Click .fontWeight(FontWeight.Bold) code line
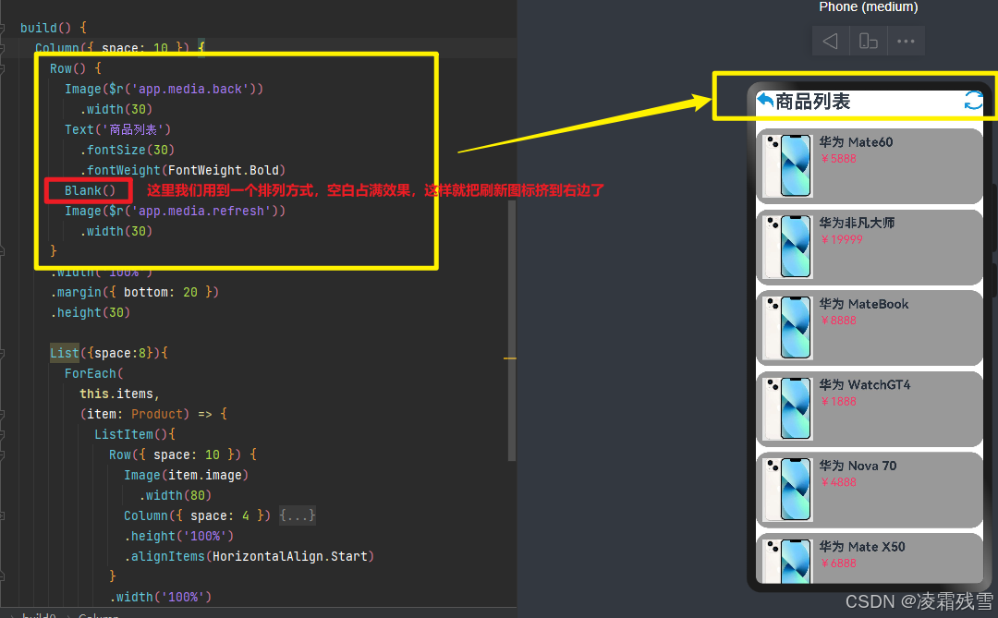Screen dimensions: 998x618 coord(183,170)
